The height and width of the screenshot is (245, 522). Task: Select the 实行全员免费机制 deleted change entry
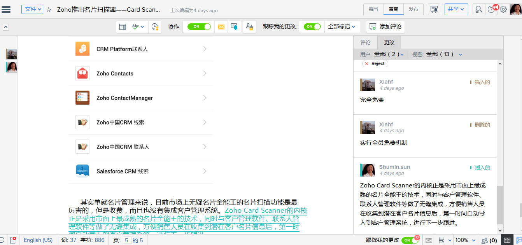tap(425, 136)
